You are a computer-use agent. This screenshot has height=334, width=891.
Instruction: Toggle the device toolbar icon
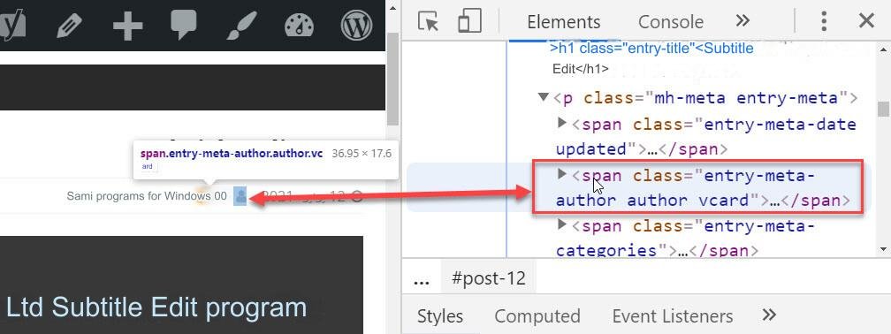click(x=469, y=21)
